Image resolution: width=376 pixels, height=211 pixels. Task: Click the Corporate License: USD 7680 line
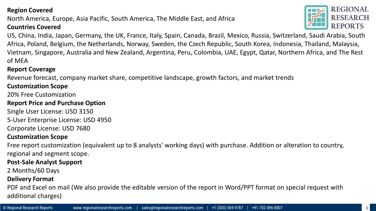coord(49,129)
